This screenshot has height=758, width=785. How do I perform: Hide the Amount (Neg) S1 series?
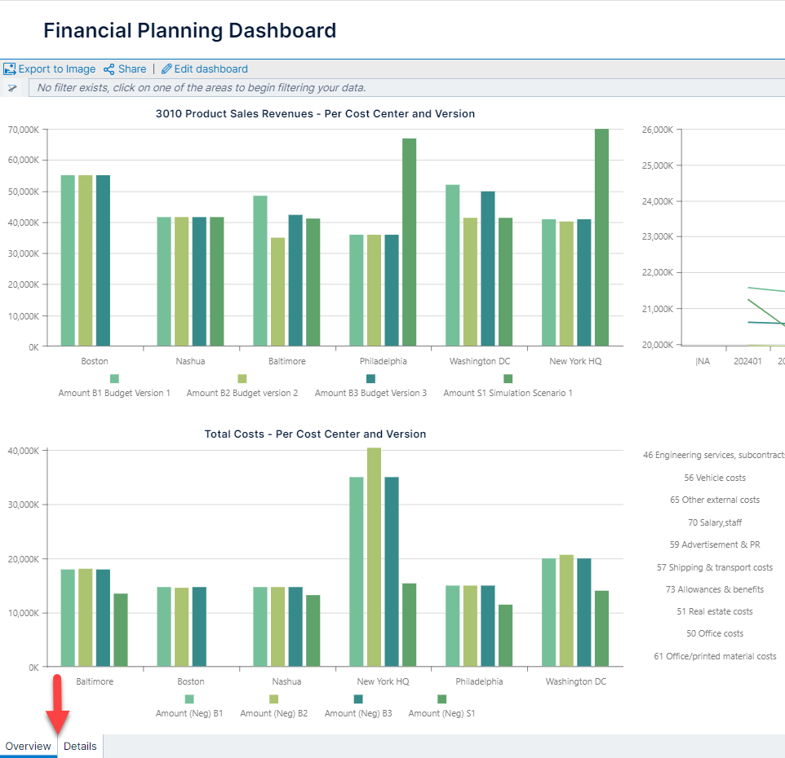(x=442, y=699)
